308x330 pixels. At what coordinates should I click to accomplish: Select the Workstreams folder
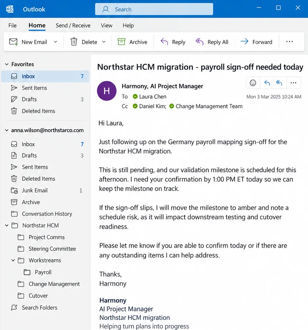45,260
